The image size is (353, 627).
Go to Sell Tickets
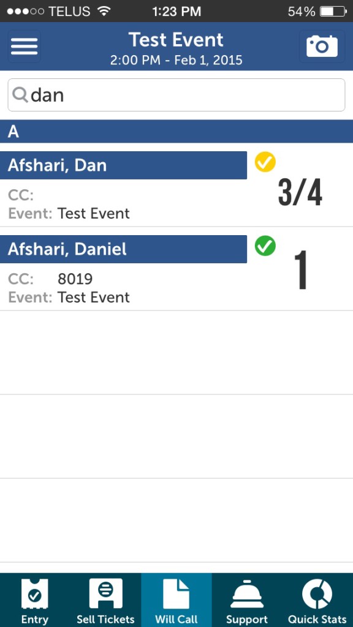(105, 601)
